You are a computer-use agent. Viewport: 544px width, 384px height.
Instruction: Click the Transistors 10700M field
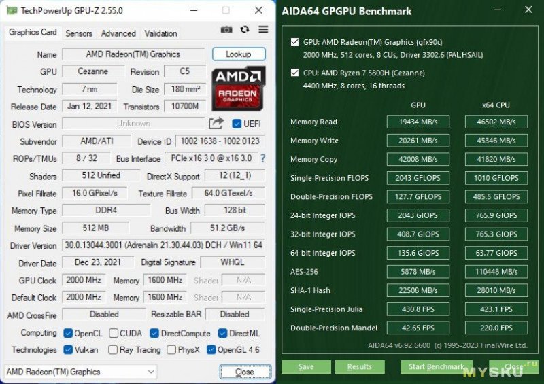pos(185,106)
